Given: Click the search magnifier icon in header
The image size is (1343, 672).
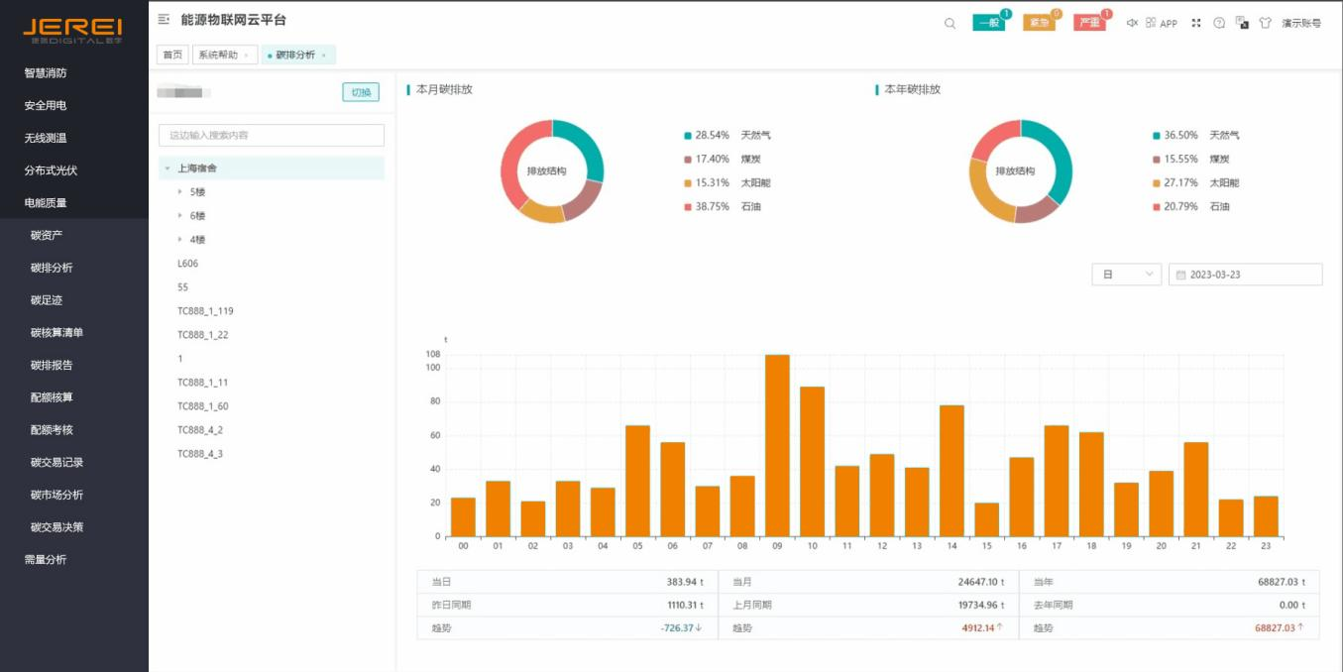Looking at the screenshot, I should click(x=950, y=23).
